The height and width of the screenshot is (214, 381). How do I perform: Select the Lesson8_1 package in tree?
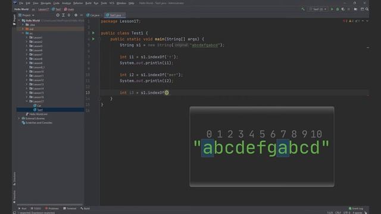37,67
